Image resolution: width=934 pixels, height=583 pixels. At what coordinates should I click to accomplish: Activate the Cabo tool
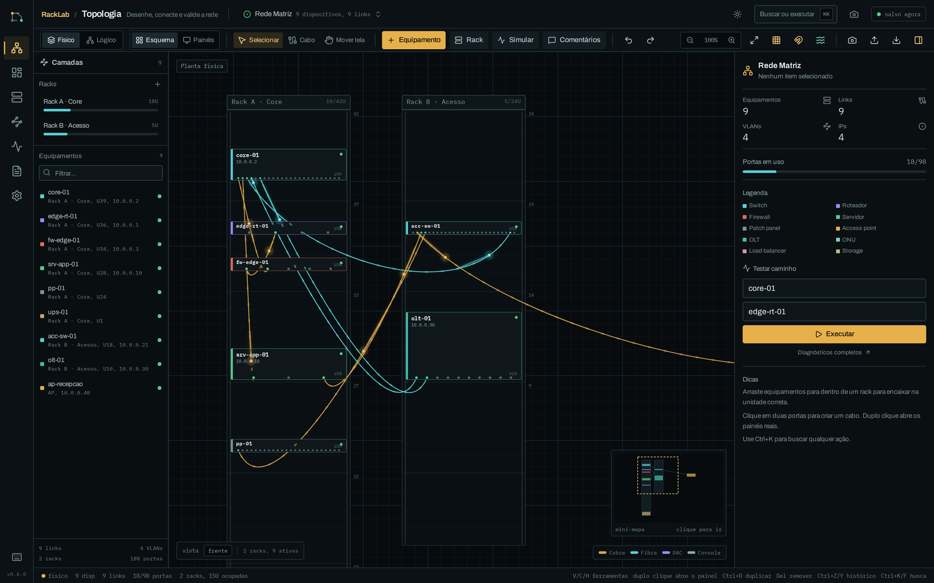click(x=301, y=40)
